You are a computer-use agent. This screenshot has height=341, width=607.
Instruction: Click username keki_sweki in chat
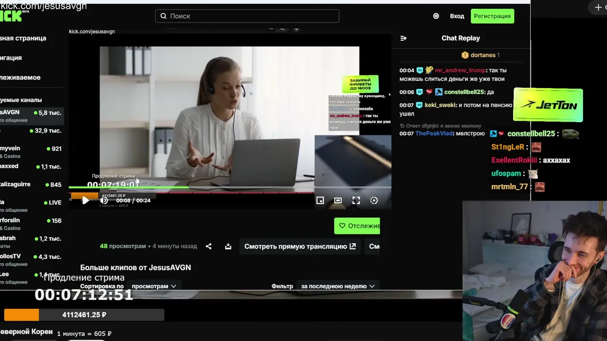[440, 105]
